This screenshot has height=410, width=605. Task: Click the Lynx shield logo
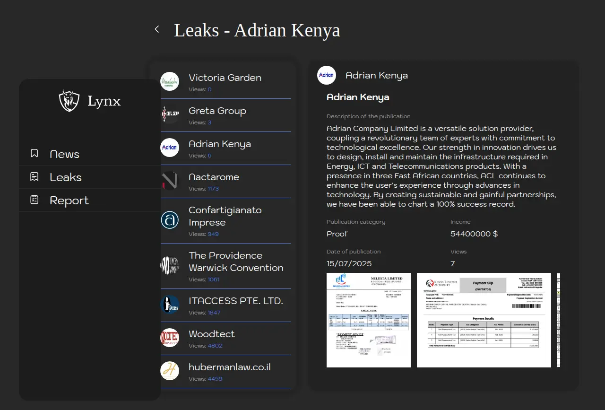(69, 101)
